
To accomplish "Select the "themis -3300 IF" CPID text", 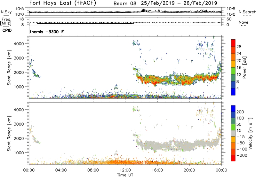I will [47, 32].
